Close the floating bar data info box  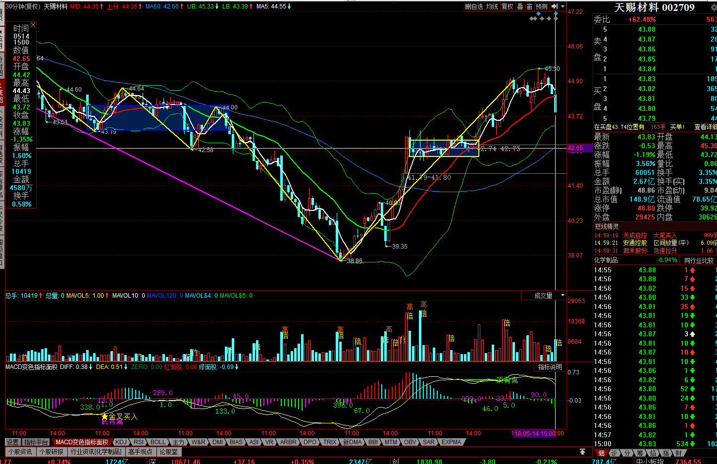(x=33, y=24)
